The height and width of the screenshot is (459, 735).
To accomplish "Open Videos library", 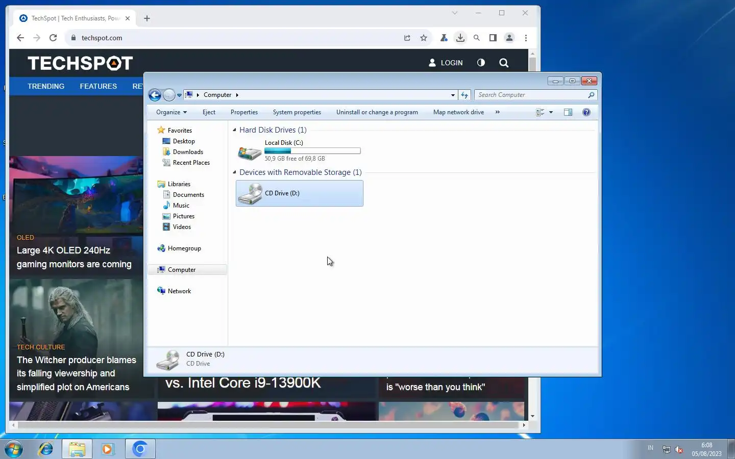I will pyautogui.click(x=182, y=227).
